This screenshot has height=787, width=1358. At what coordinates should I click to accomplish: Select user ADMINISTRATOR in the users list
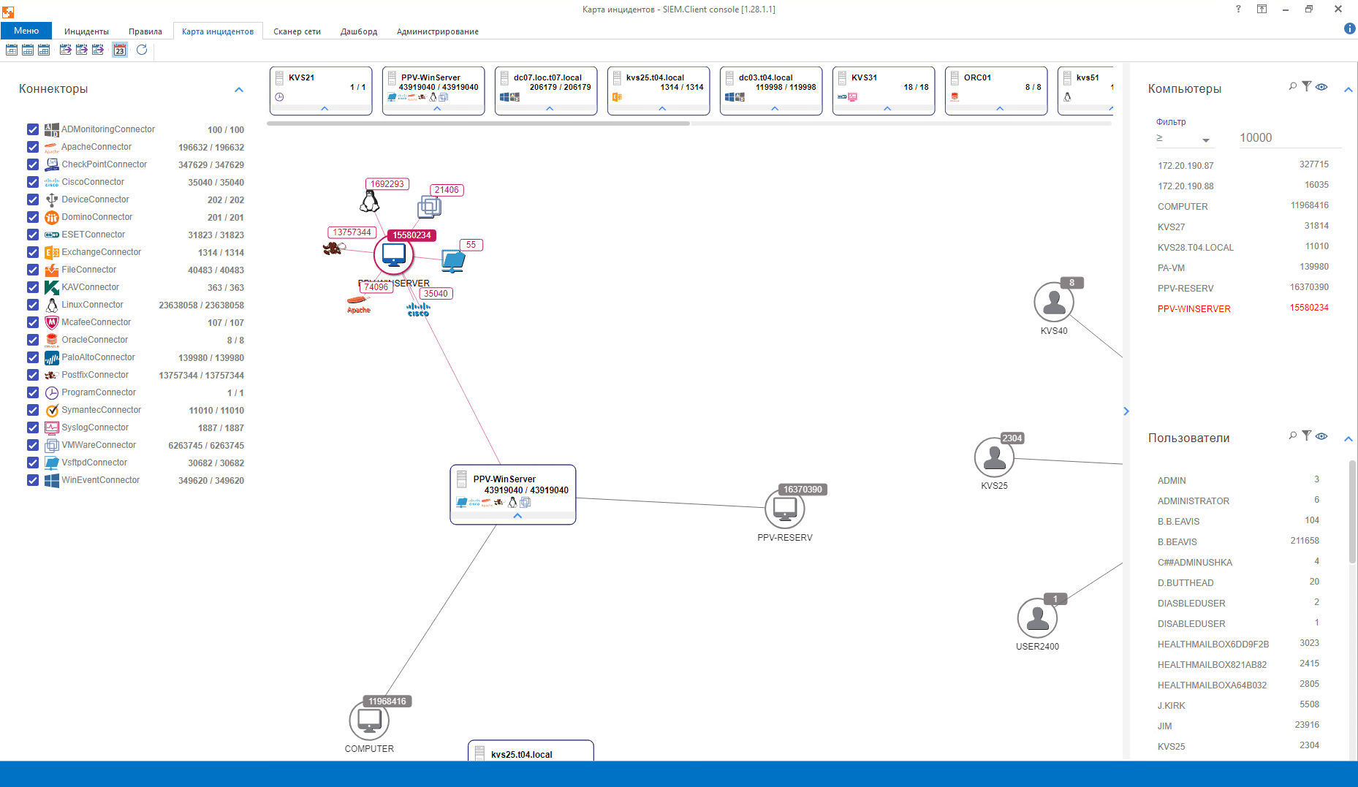(1239, 501)
